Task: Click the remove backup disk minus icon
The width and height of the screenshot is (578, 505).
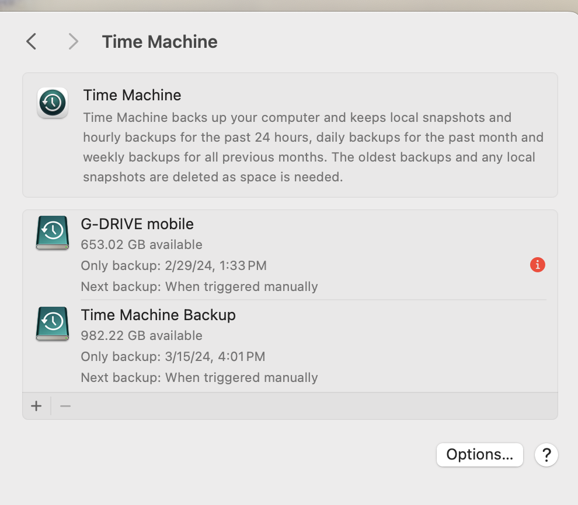Action: tap(64, 406)
